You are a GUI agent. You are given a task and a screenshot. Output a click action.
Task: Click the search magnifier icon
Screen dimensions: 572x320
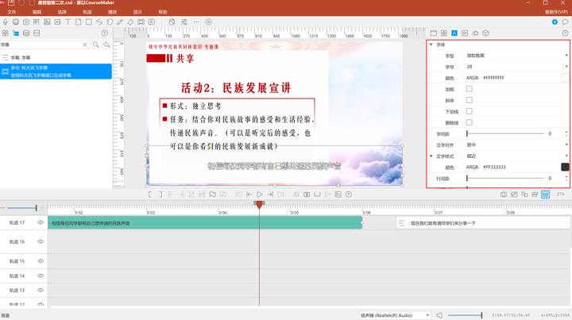pyautogui.click(x=96, y=44)
